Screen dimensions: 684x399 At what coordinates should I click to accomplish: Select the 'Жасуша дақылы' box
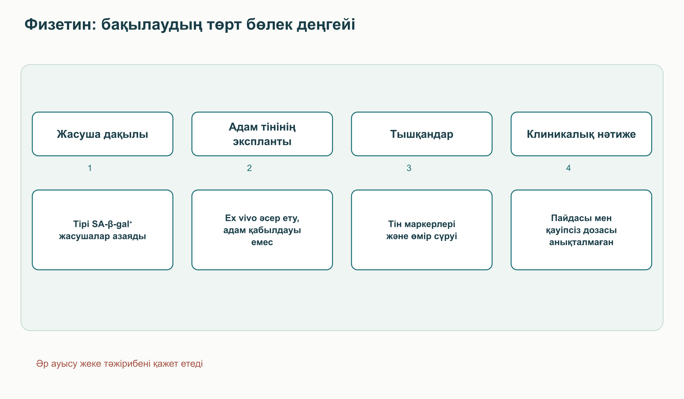[x=103, y=134]
